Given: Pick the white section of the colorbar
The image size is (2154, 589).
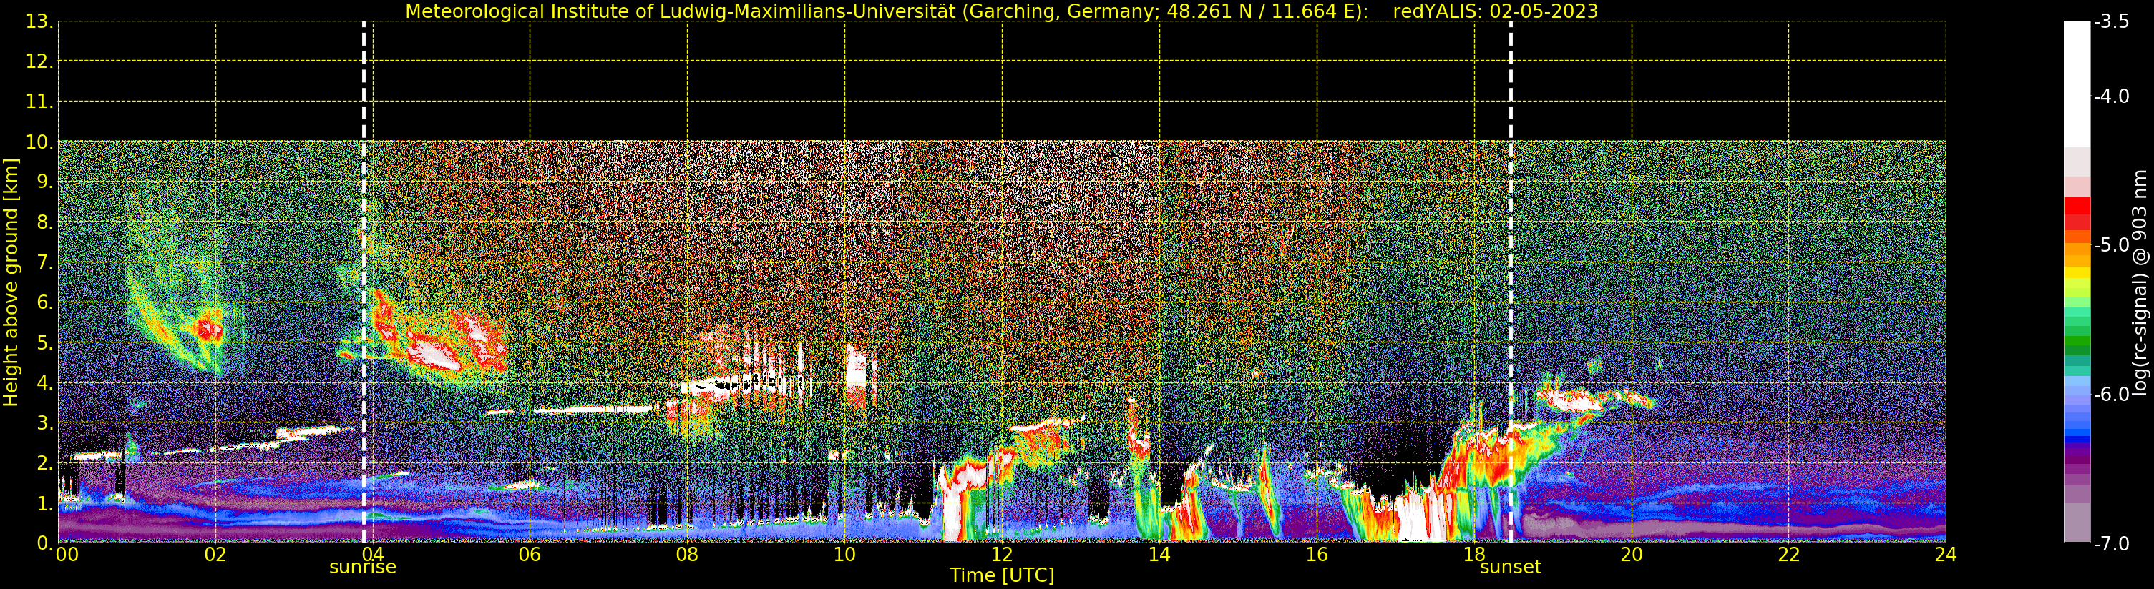Looking at the screenshot, I should coord(2077,84).
